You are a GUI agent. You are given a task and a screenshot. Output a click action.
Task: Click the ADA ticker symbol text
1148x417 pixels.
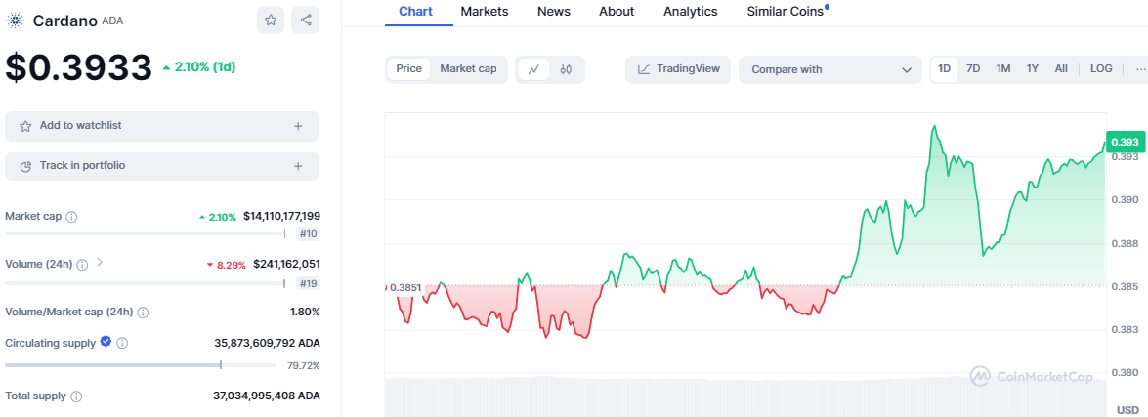coord(112,21)
